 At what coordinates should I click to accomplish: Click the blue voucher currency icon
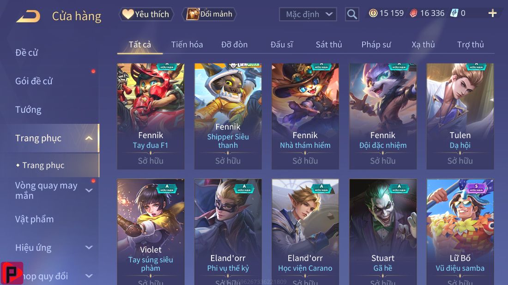(x=454, y=13)
